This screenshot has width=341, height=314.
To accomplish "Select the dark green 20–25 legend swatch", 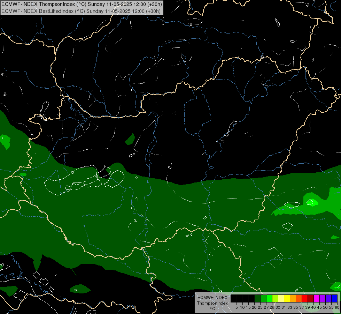I will coord(257,298).
